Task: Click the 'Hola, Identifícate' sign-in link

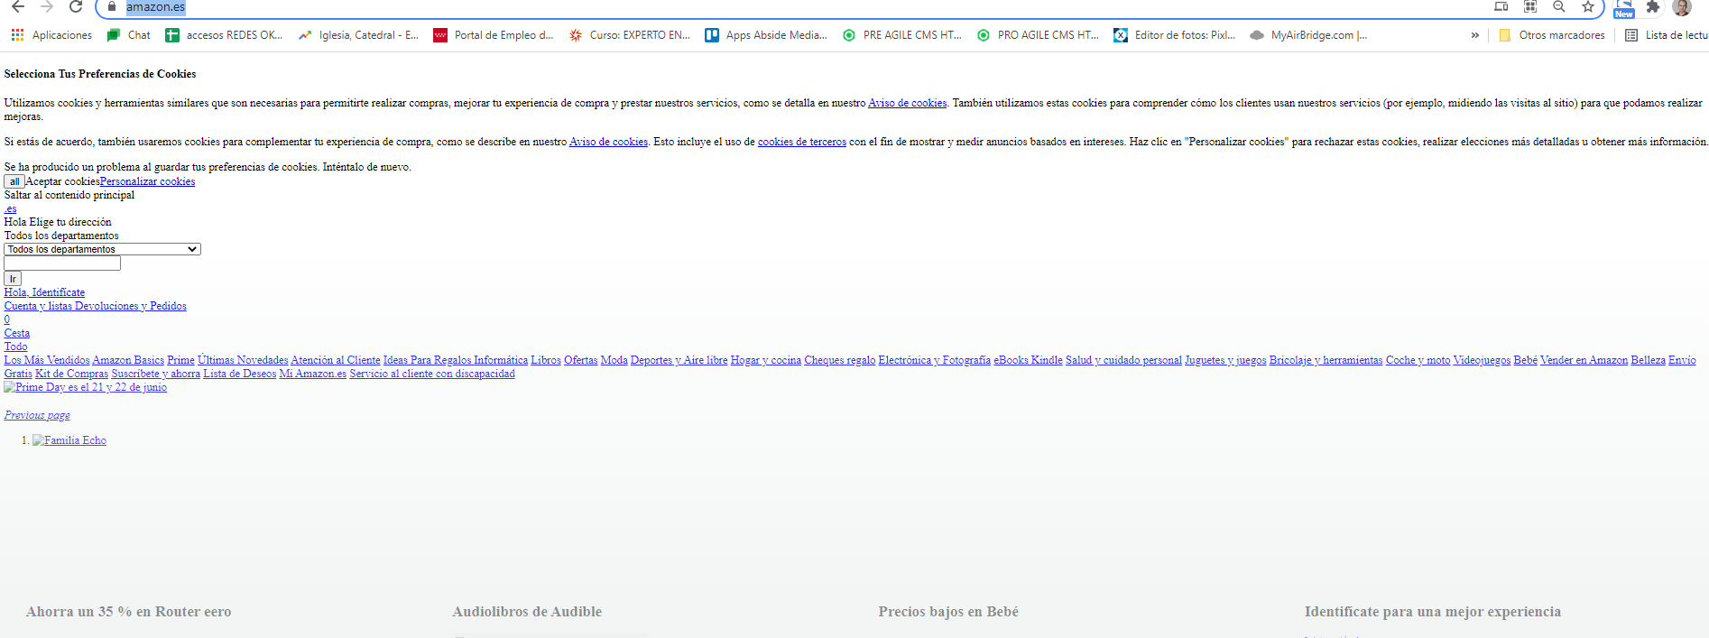Action: [44, 292]
